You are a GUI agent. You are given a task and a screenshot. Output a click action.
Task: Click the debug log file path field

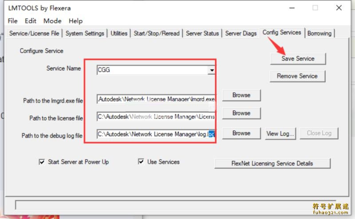[x=156, y=134]
